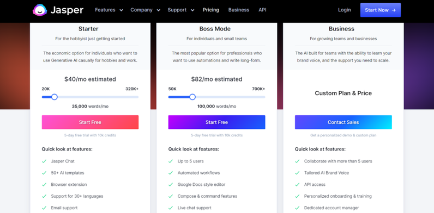Viewport: 434px width, 213px height.
Task: Click checkmark icon beside Up to 5 users
Action: point(171,161)
